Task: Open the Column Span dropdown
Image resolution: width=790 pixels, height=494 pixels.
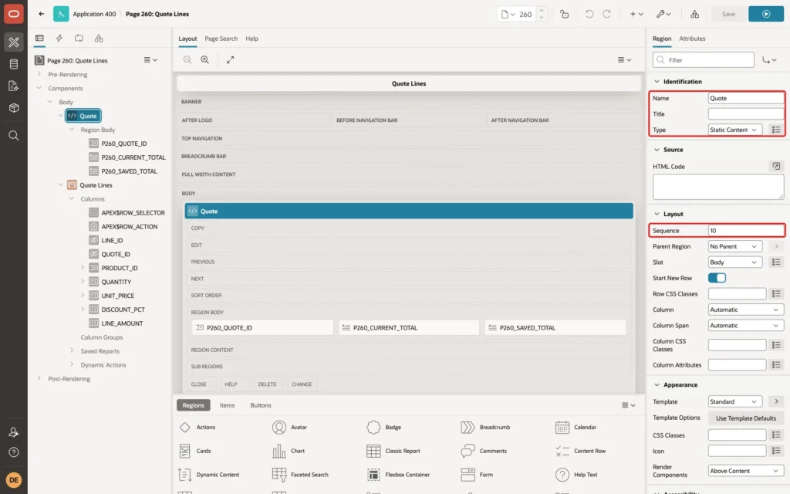Action: (746, 325)
